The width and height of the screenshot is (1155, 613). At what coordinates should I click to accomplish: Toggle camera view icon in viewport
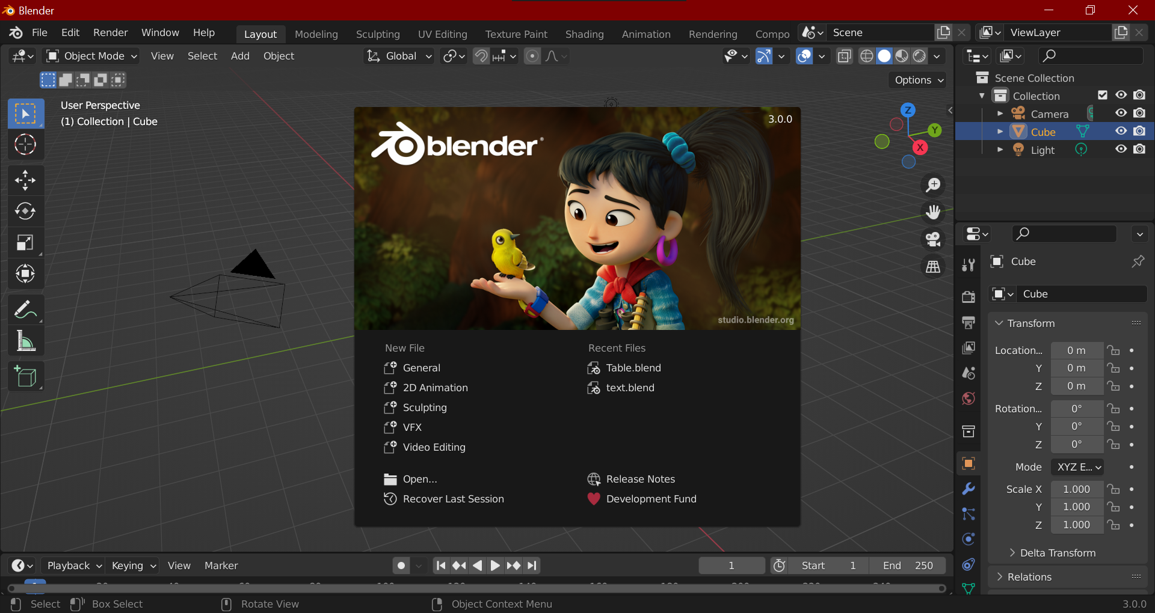(933, 239)
